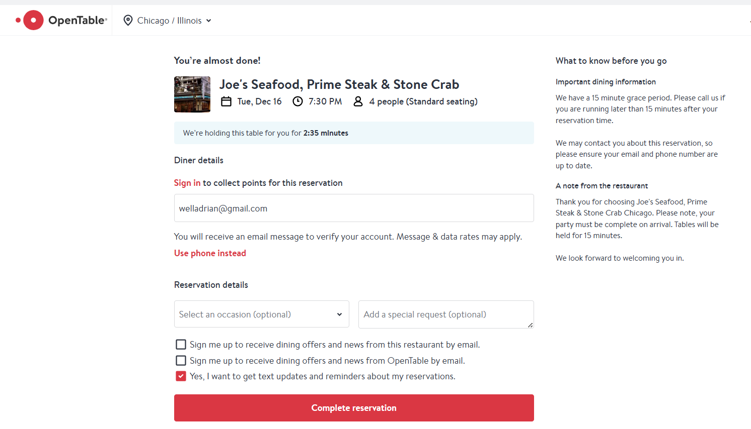Click Use phone instead link
Screen dimensions: 751x429
tap(210, 253)
